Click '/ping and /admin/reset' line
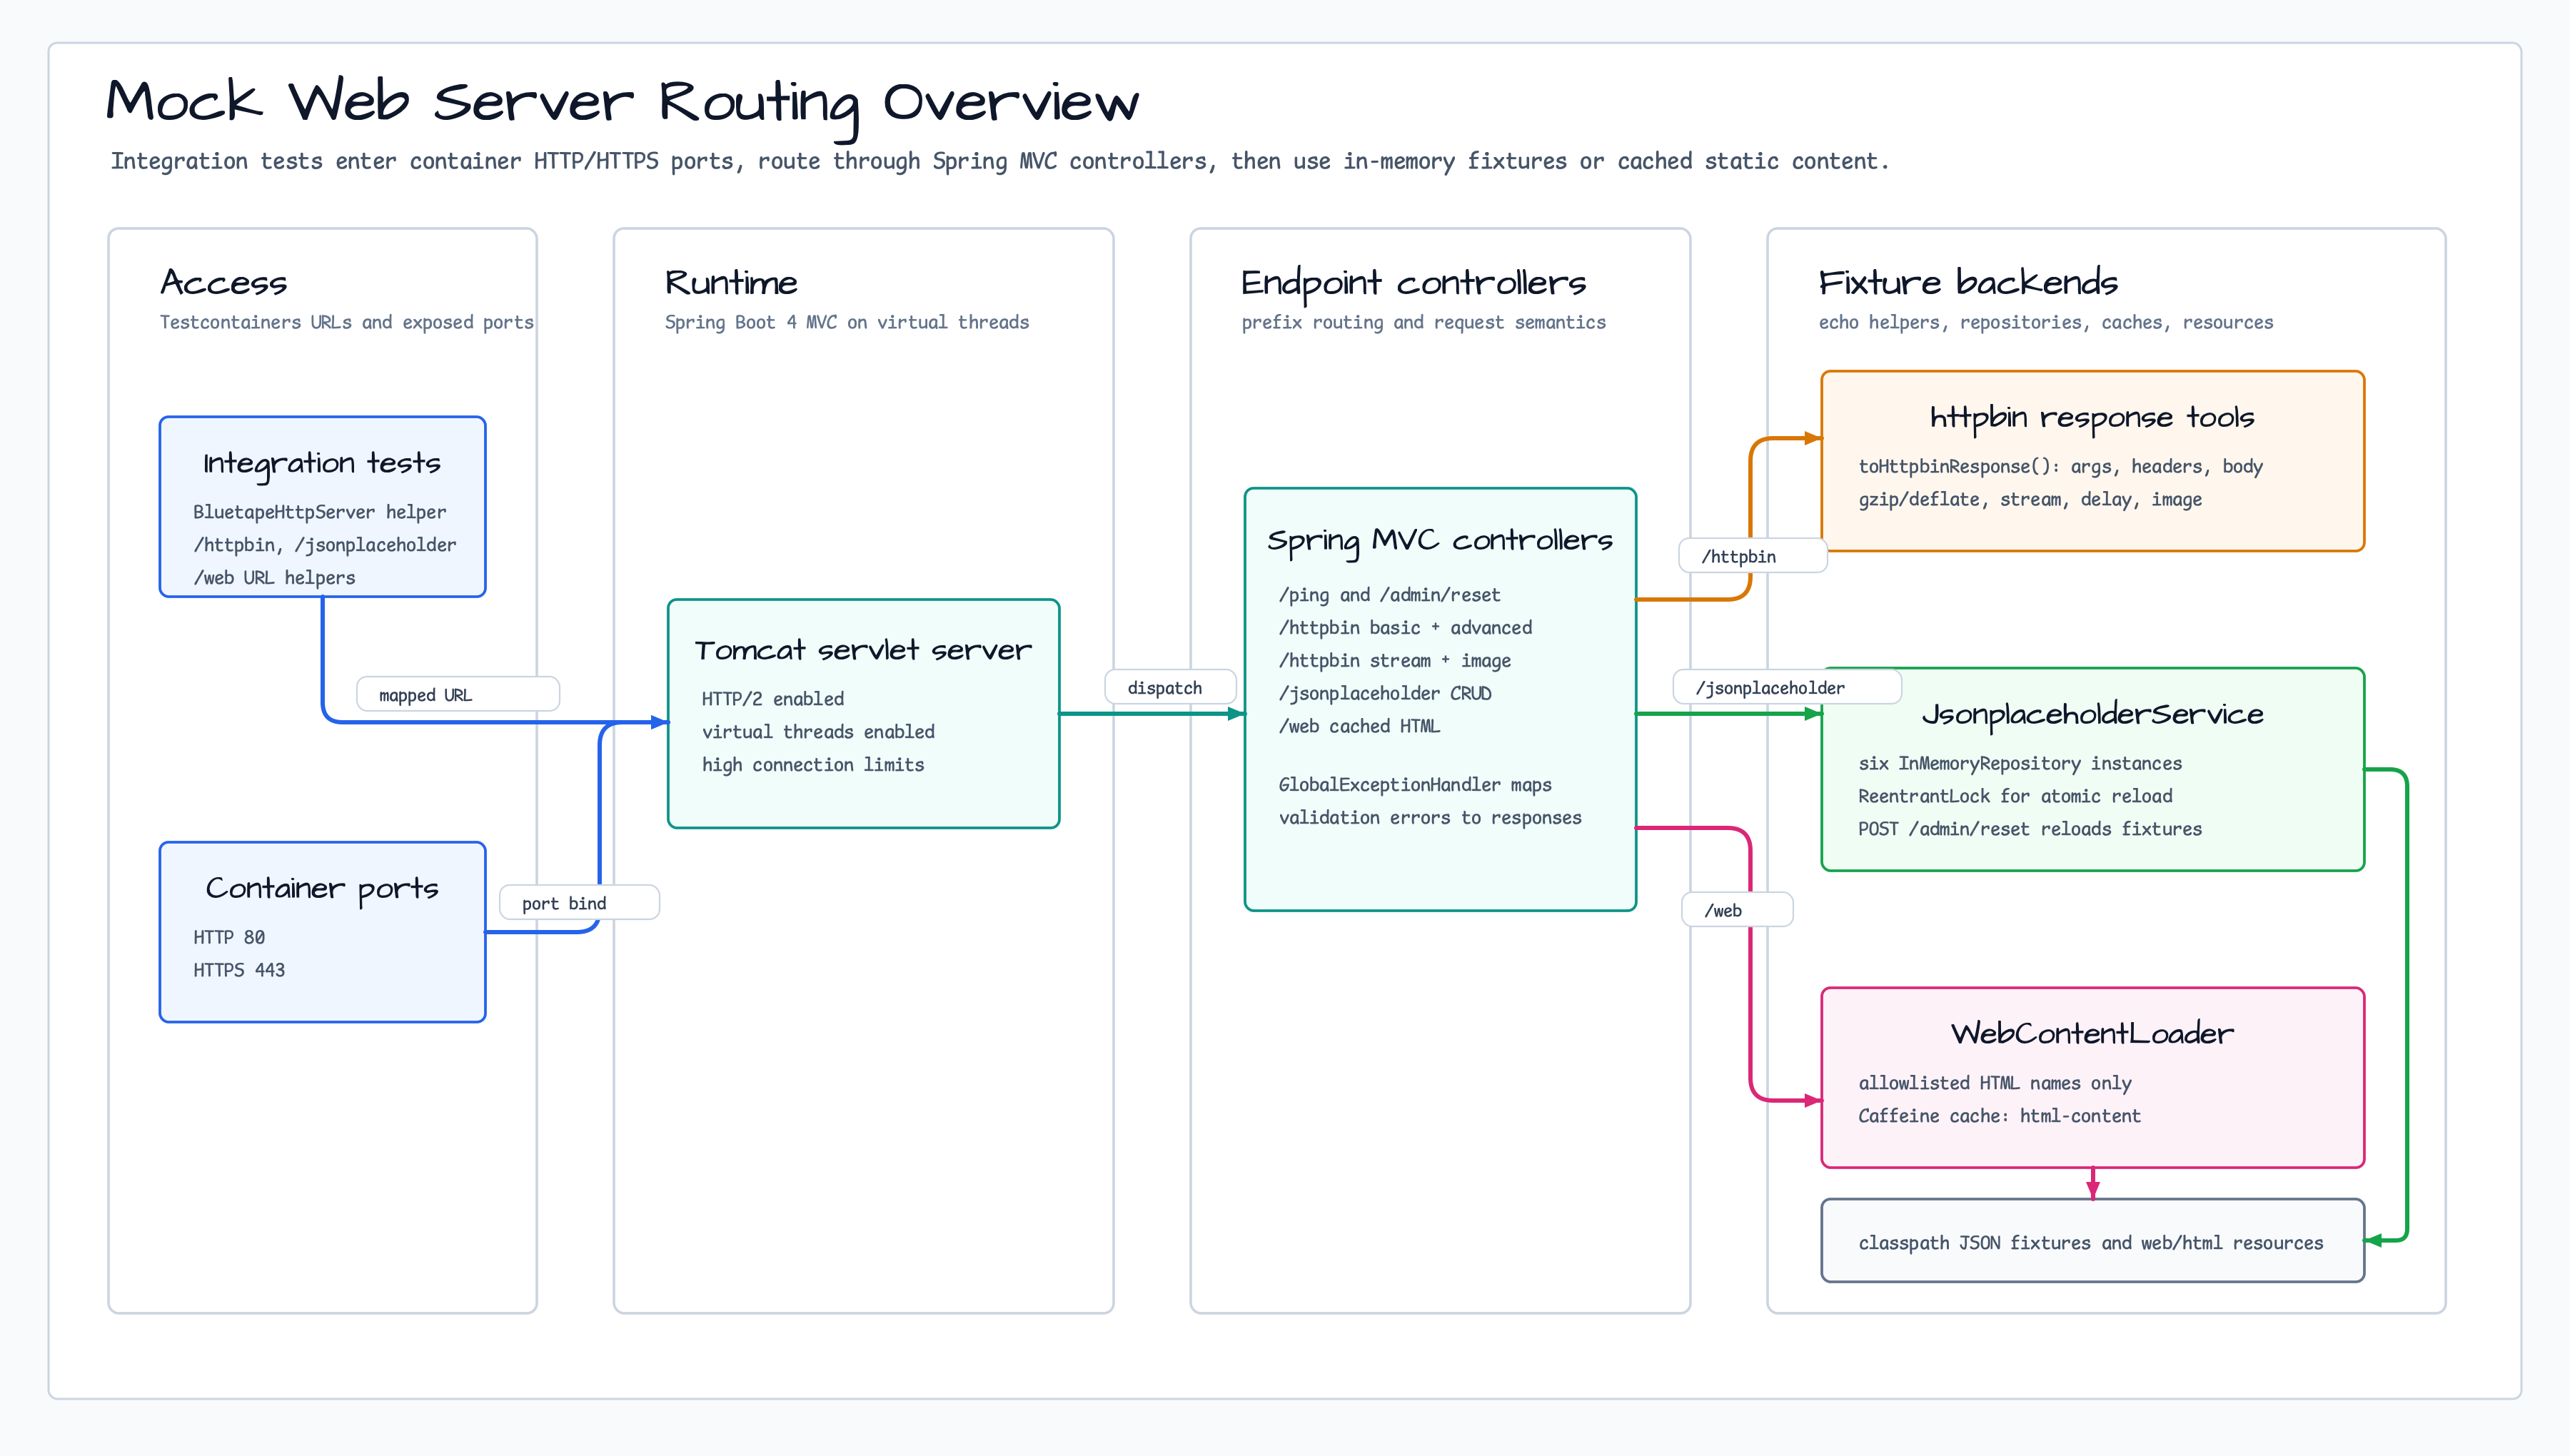The image size is (2570, 1456). (x=1389, y=595)
